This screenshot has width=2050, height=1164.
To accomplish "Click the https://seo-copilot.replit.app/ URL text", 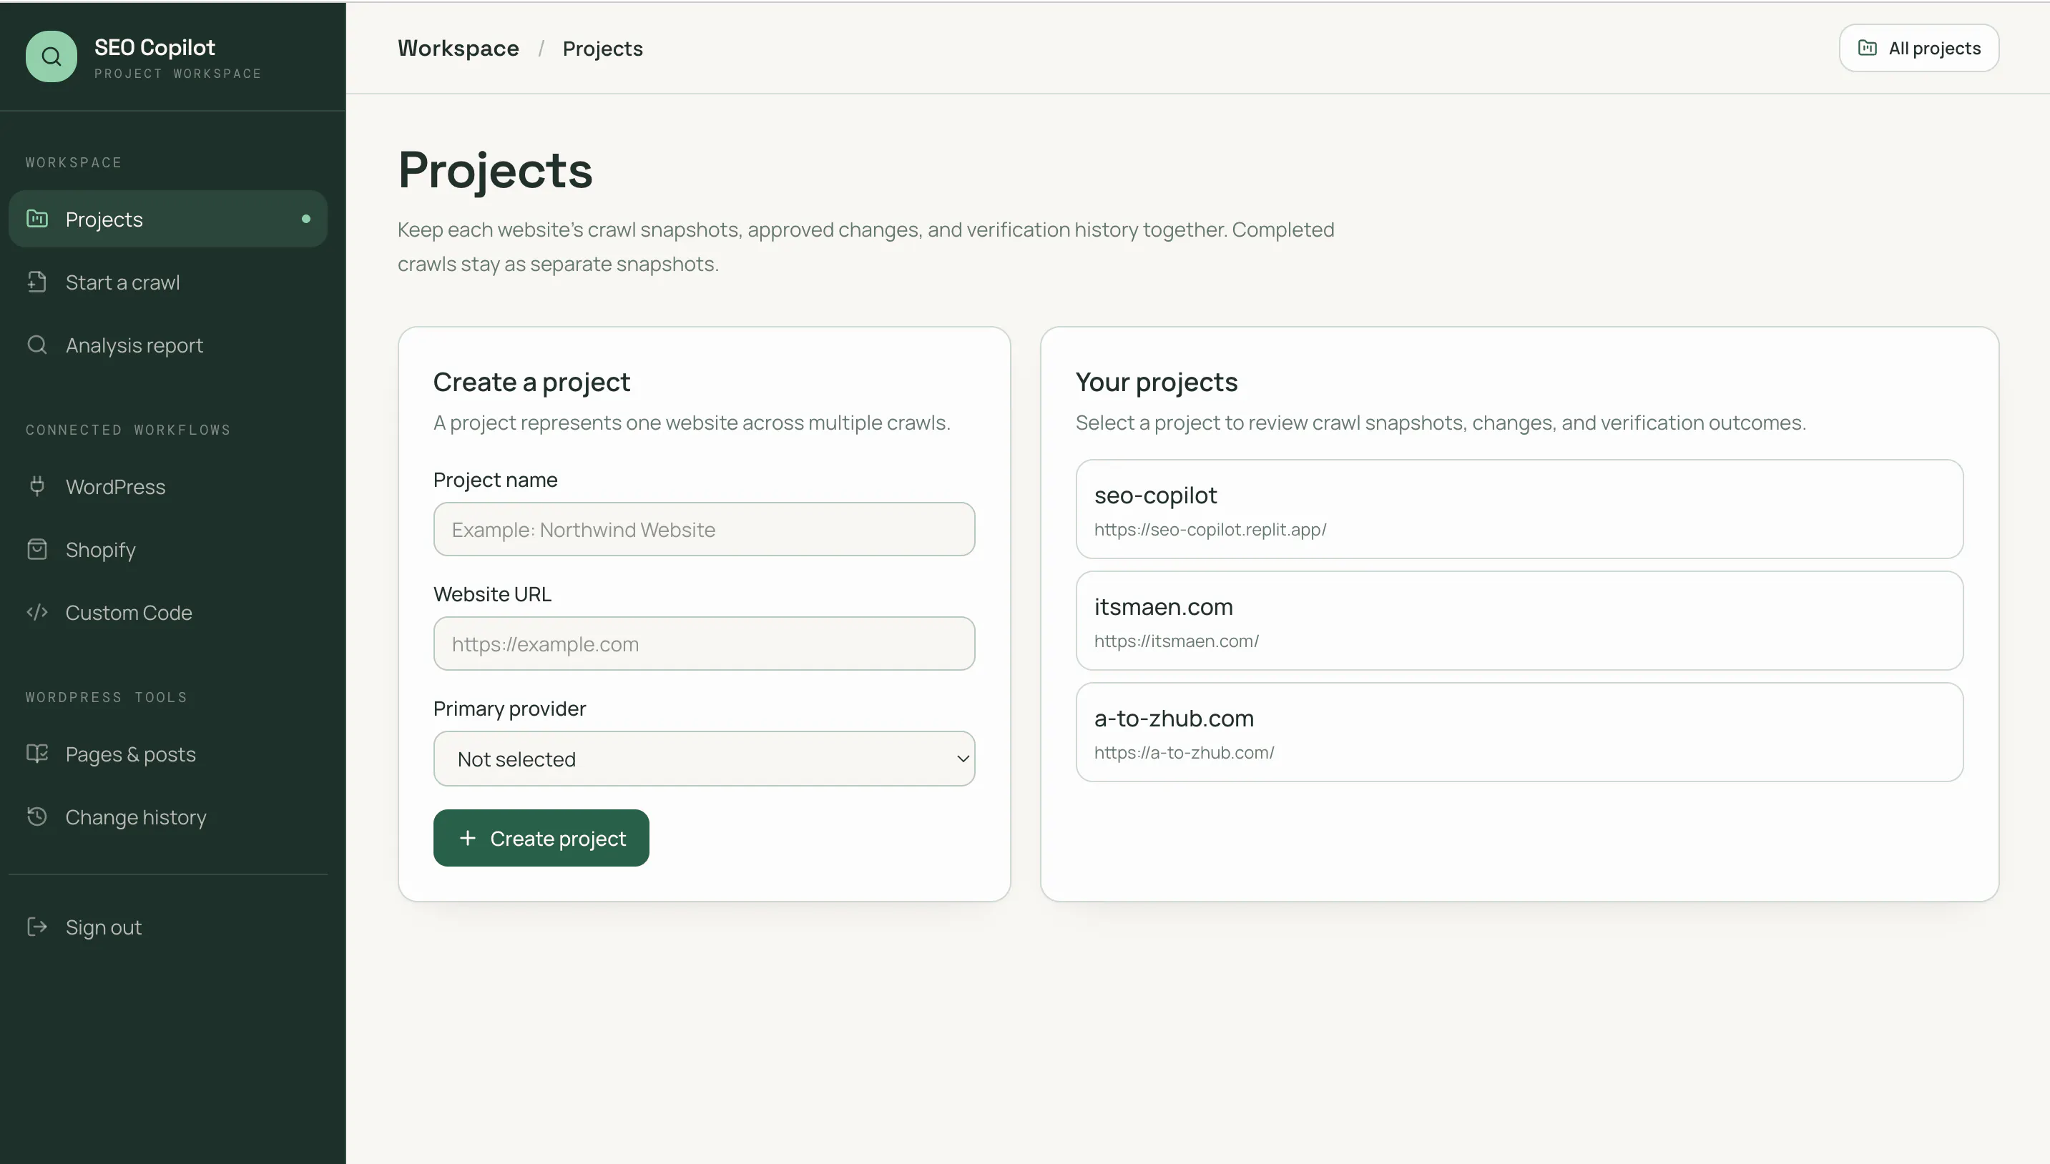I will [1210, 529].
